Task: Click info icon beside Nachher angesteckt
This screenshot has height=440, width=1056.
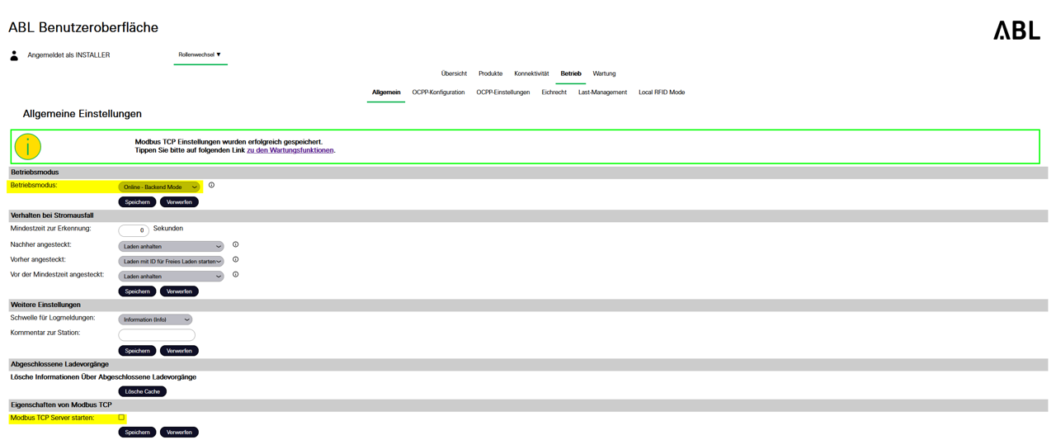Action: point(235,245)
